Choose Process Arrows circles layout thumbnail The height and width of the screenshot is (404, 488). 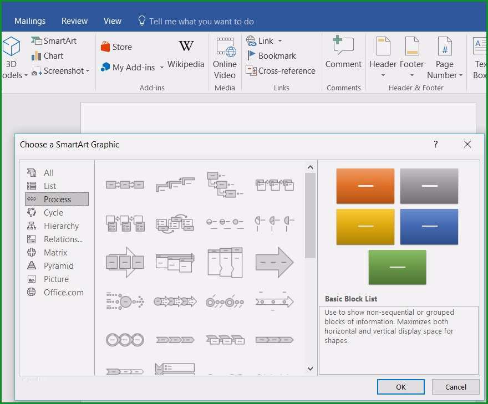(x=175, y=301)
